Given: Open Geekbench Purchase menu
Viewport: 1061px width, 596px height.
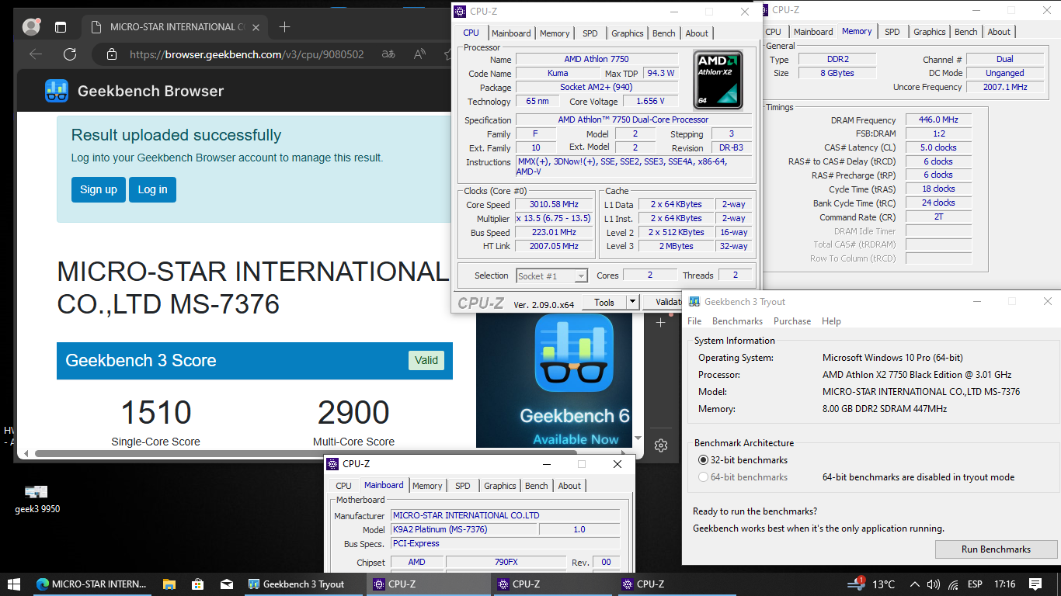Looking at the screenshot, I should point(792,321).
